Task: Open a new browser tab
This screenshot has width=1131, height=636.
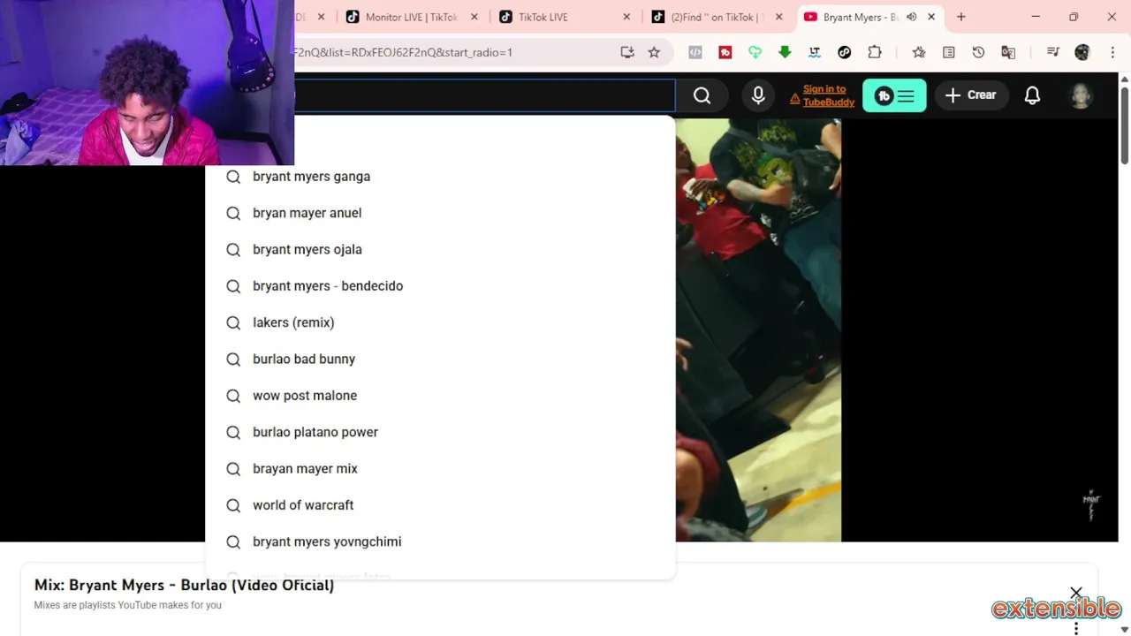Action: [961, 17]
